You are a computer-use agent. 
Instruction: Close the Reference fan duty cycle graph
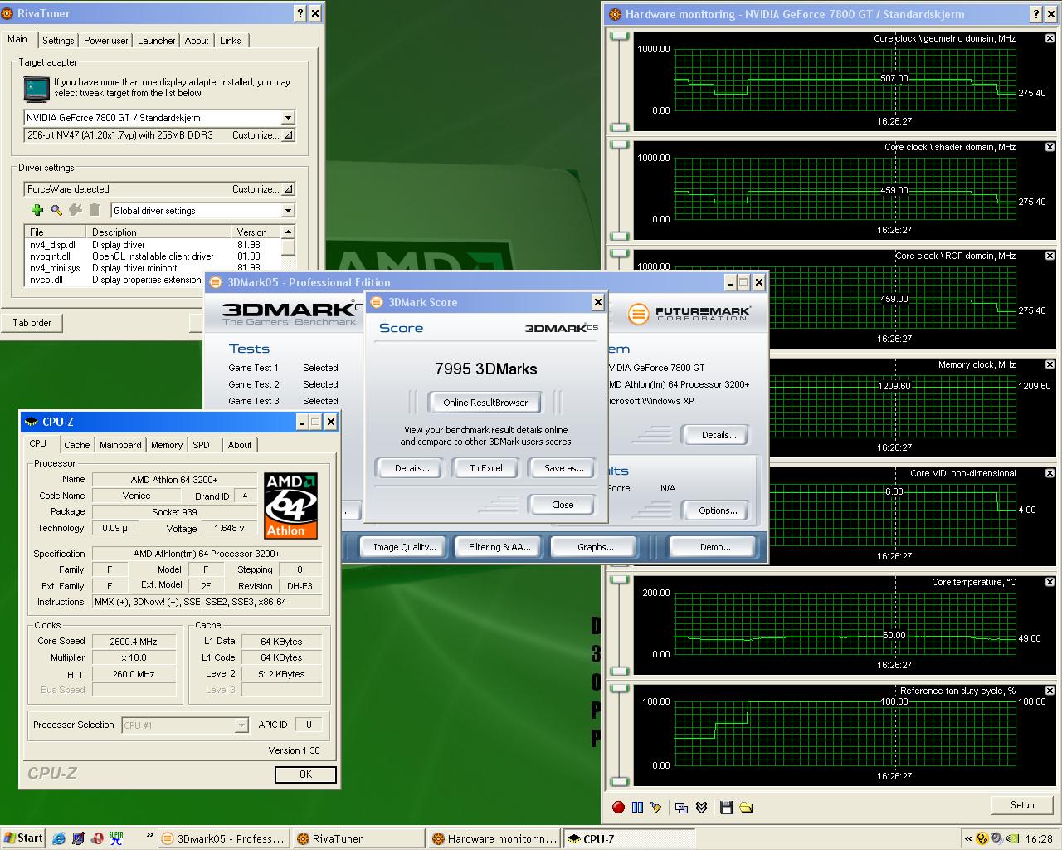click(x=1050, y=691)
